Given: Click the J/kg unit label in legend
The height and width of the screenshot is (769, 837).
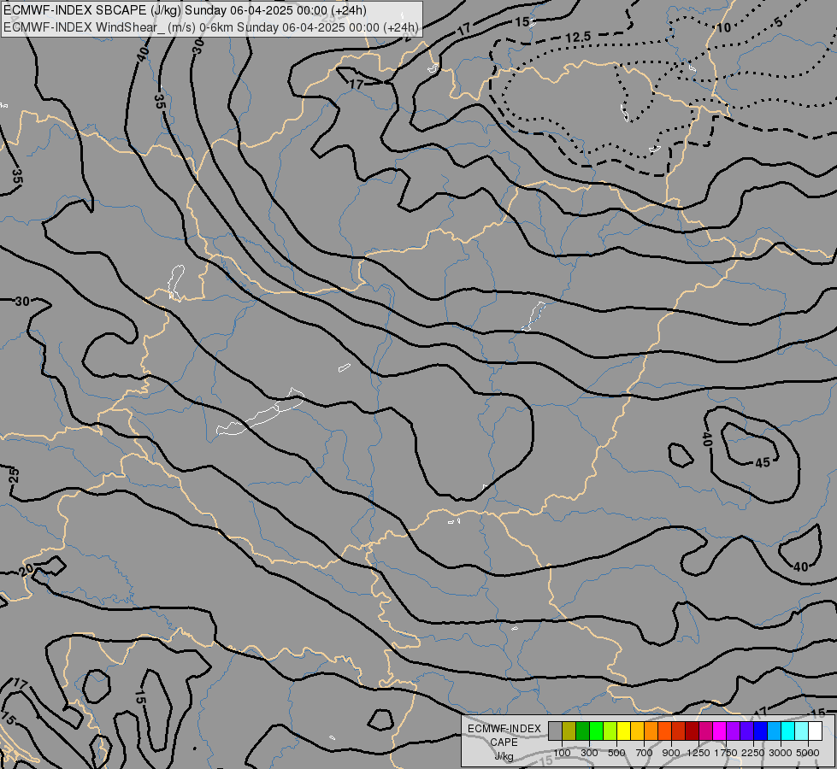Looking at the screenshot, I should [504, 756].
